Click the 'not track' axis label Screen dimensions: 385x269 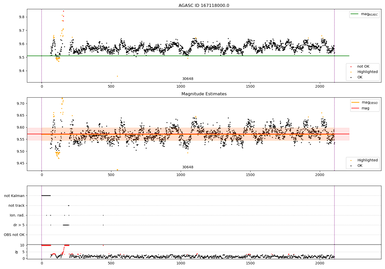[x=16, y=206]
